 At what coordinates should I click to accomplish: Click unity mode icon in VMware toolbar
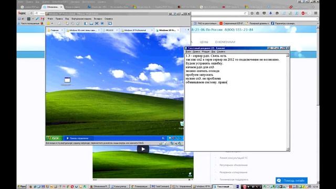click(102, 23)
